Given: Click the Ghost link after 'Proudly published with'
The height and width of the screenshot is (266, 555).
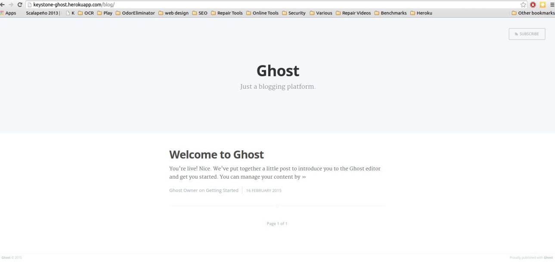Looking at the screenshot, I should 548,258.
